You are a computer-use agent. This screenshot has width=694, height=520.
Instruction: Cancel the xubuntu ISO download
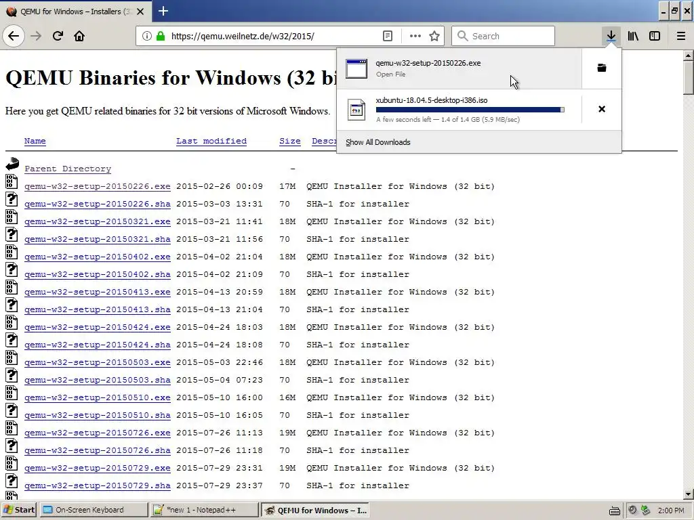[602, 109]
